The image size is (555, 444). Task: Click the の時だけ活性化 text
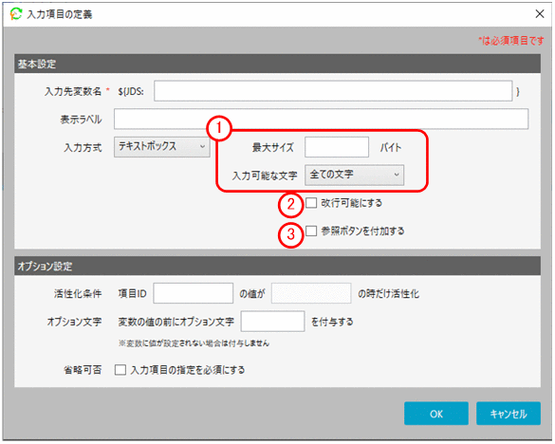(x=389, y=293)
